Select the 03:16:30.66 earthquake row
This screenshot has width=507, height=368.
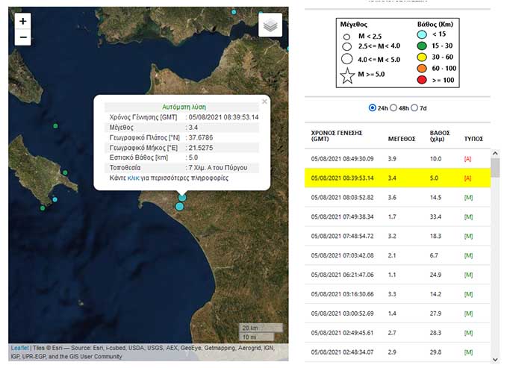(x=397, y=294)
